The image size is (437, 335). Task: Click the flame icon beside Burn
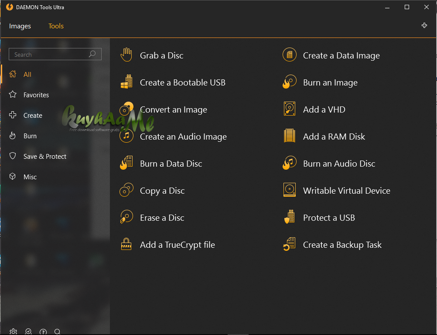pos(13,136)
